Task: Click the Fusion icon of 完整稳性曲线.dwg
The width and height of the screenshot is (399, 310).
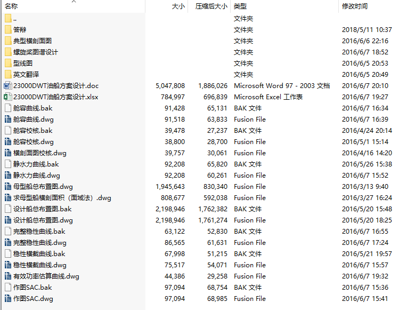Action: pos(8,243)
